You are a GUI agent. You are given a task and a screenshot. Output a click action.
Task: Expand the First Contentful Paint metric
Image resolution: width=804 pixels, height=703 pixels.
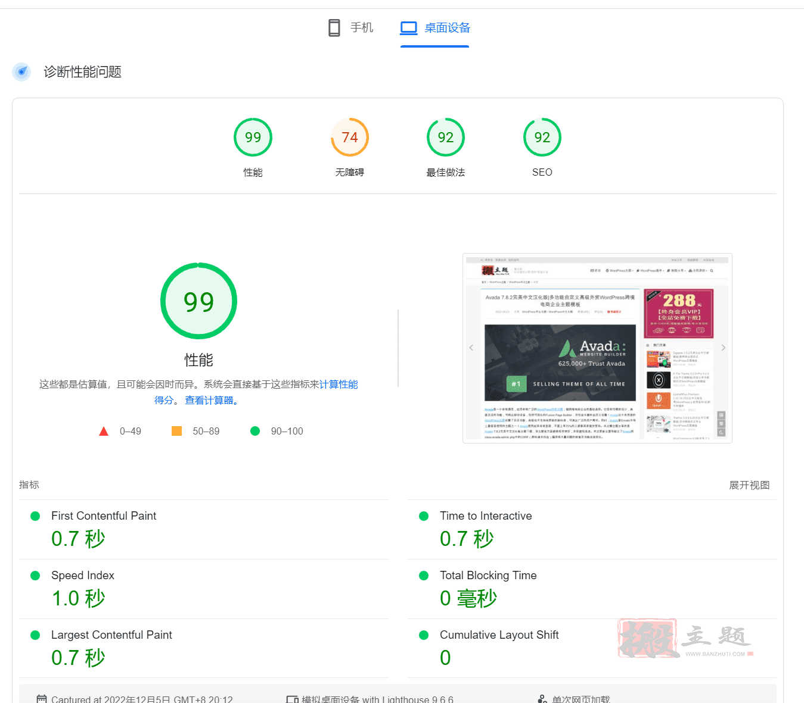point(204,529)
